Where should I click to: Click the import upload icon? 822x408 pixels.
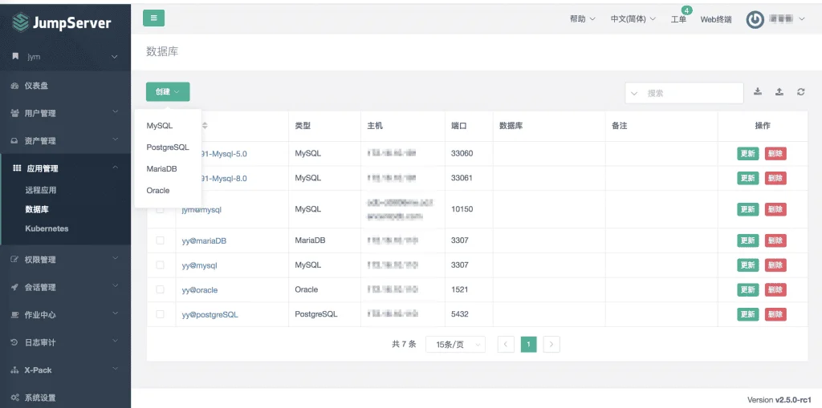click(x=779, y=91)
